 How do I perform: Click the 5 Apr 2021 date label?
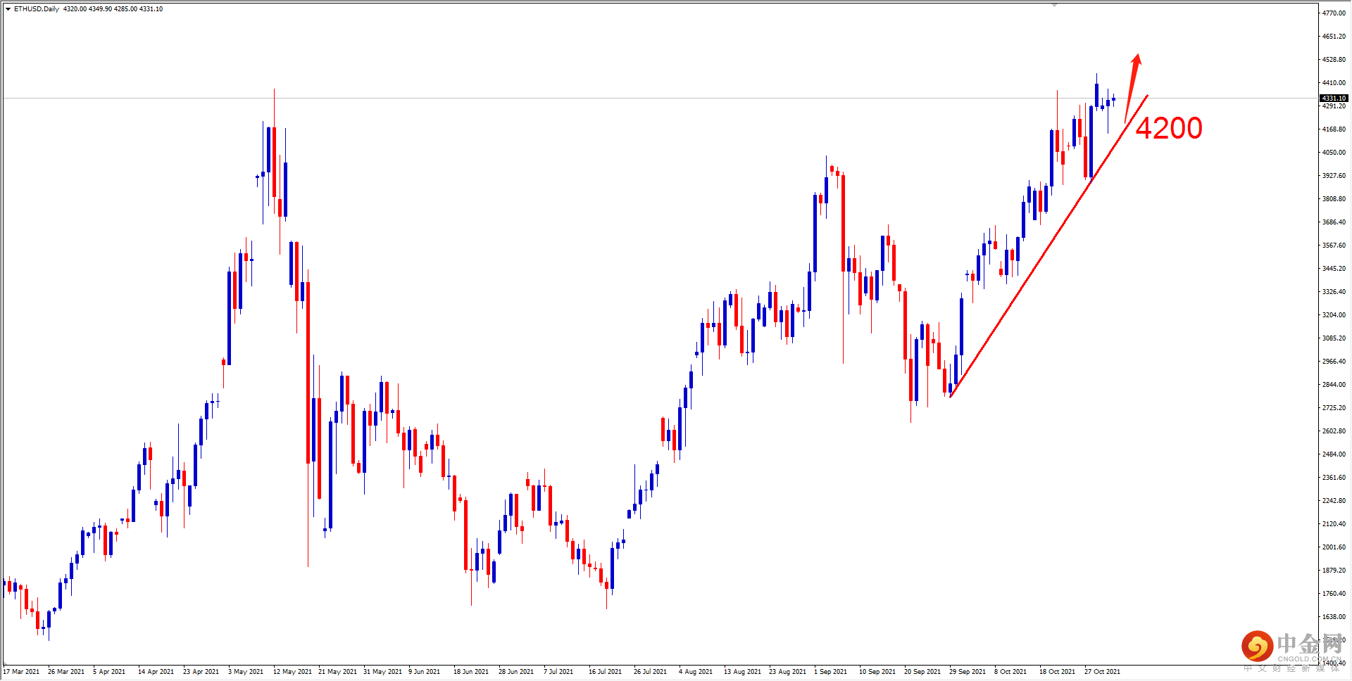coord(109,672)
